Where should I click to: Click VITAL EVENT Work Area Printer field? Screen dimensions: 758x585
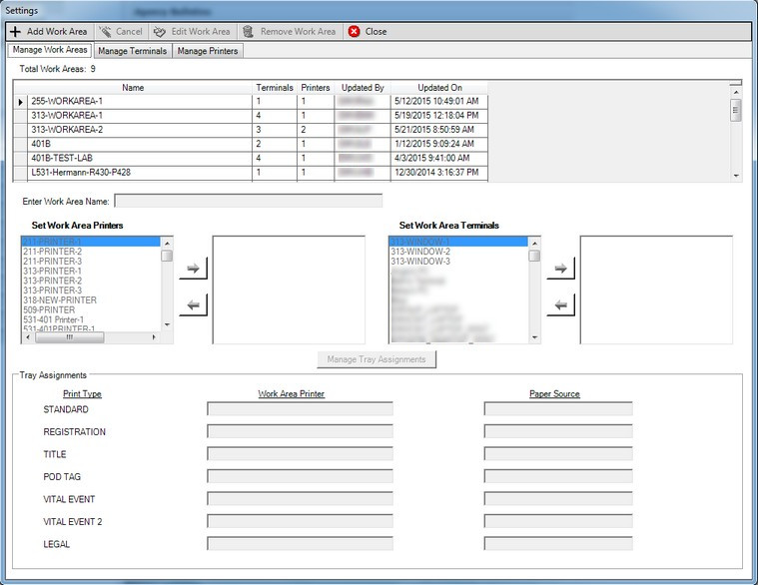point(301,499)
